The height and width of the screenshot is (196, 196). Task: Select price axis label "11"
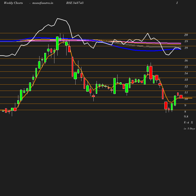(x=186, y=93)
